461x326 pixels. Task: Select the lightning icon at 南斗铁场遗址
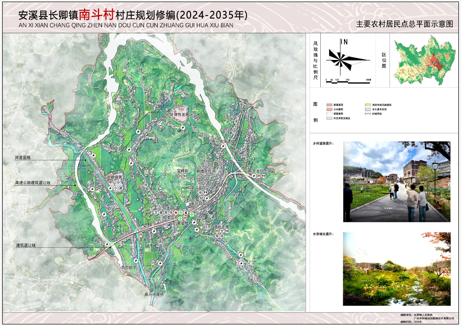[x=223, y=146]
